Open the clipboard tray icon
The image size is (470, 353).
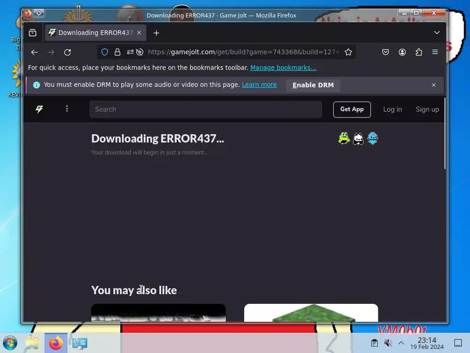coord(375,343)
